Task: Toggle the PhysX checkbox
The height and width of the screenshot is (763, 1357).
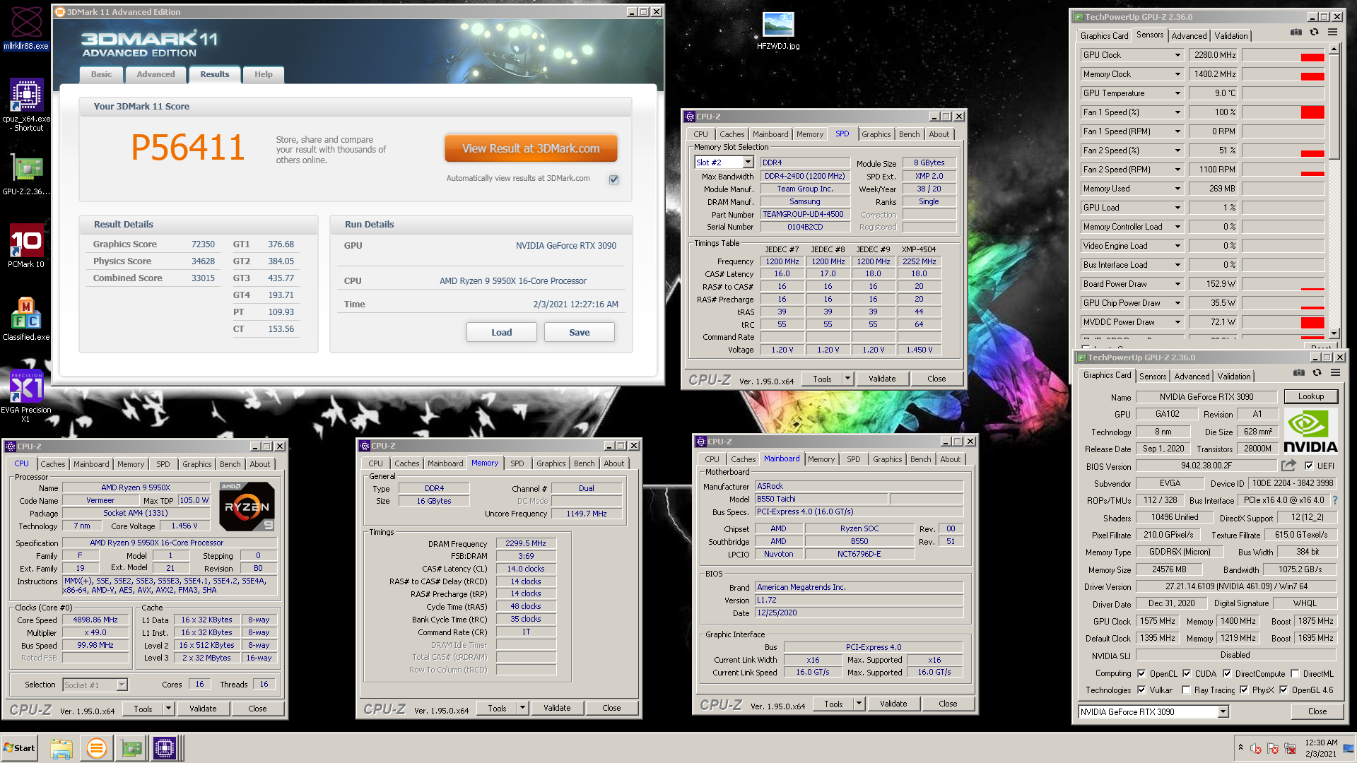Action: [x=1244, y=690]
